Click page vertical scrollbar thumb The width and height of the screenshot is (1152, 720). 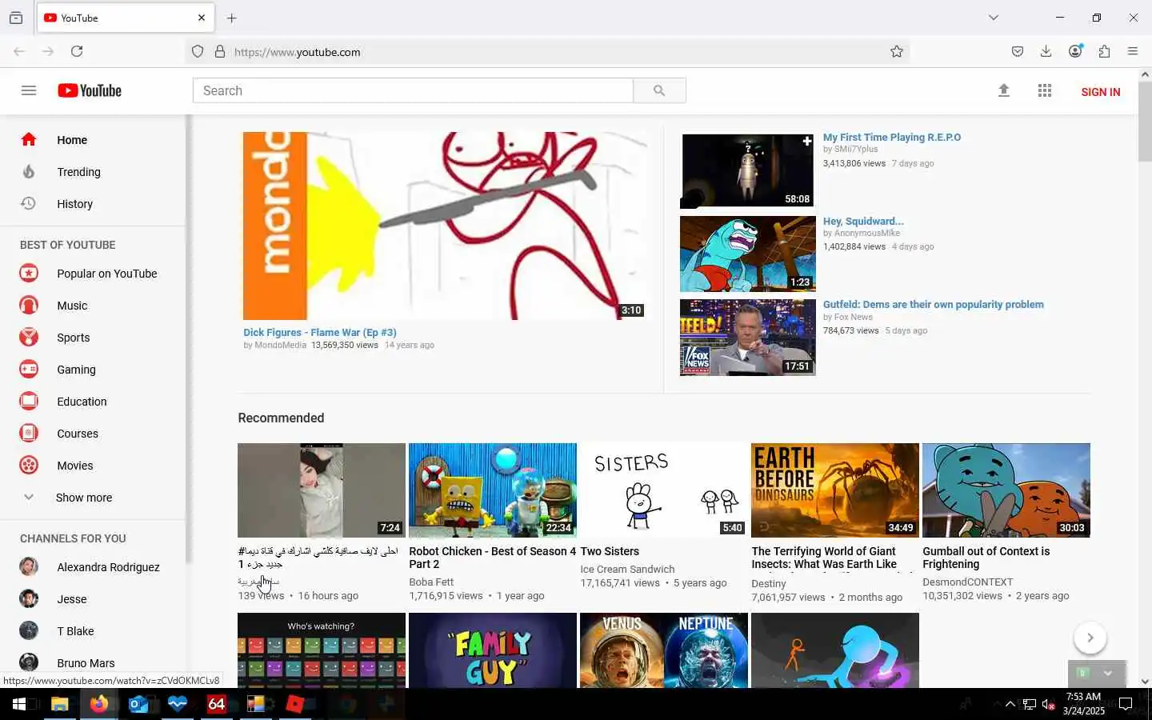[1145, 120]
